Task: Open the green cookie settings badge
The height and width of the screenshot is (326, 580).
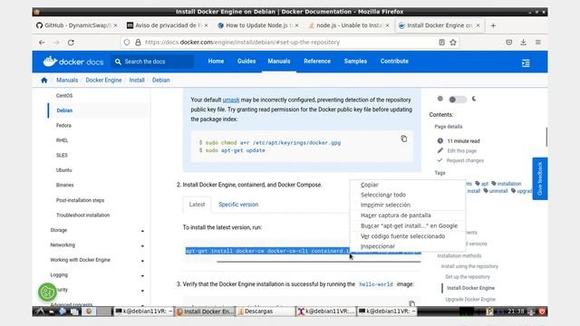Action: click(47, 292)
